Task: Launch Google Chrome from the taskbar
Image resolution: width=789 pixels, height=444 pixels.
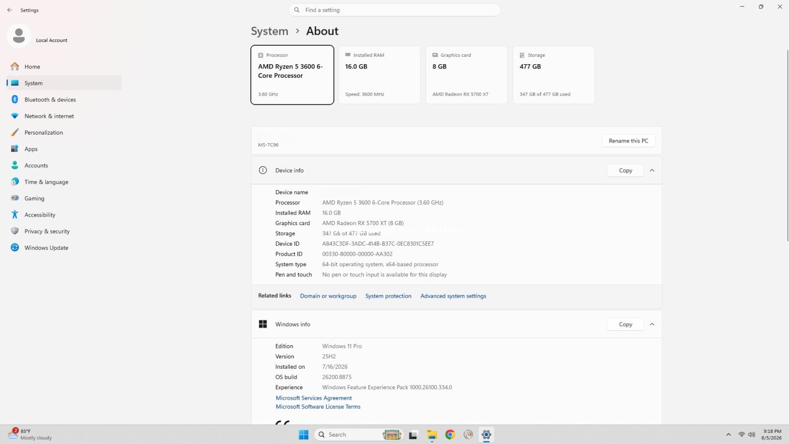Action: (450, 435)
